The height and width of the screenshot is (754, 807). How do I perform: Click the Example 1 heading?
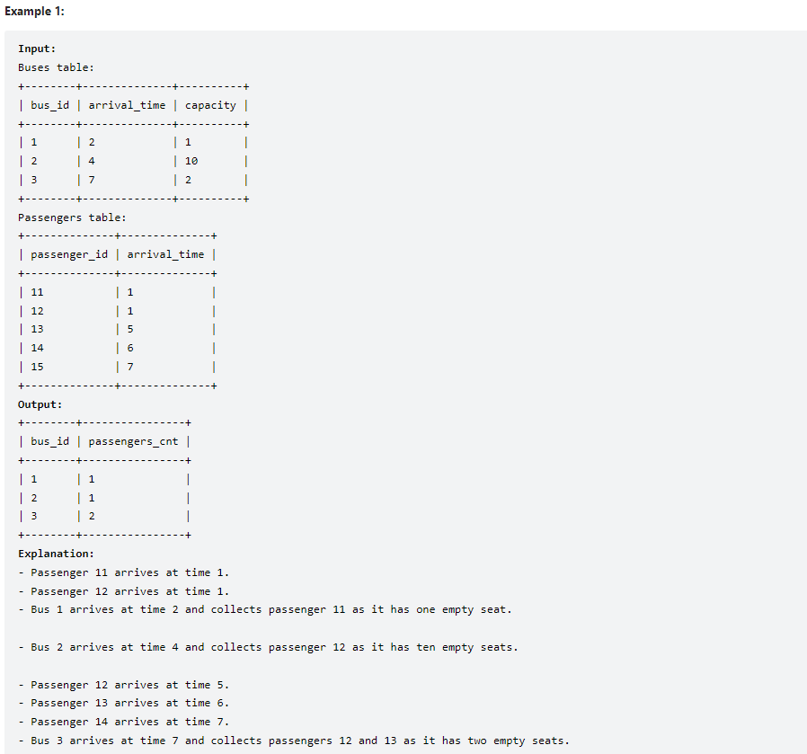(x=34, y=12)
